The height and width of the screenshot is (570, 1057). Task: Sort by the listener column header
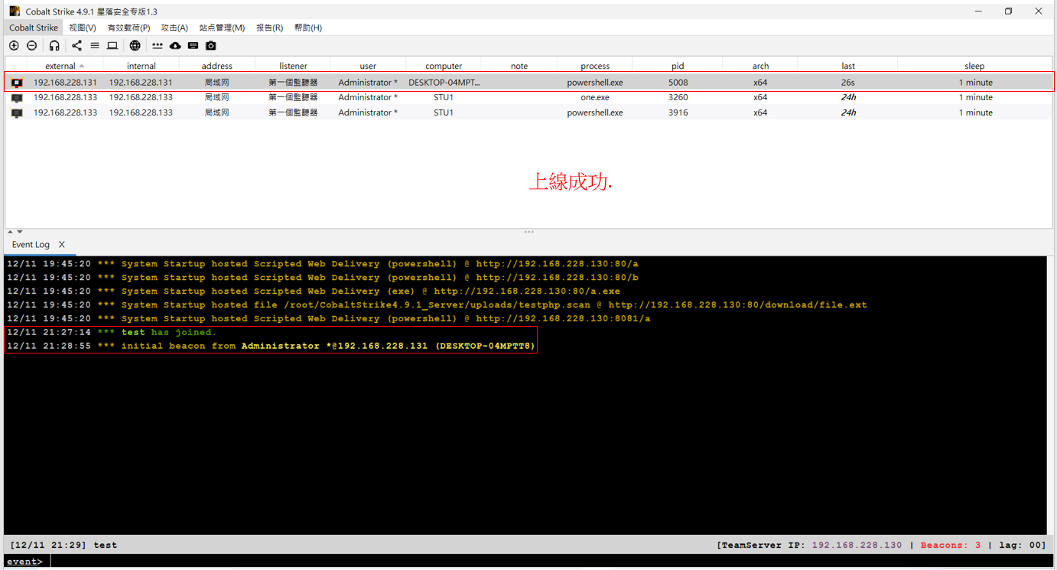pyautogui.click(x=293, y=67)
